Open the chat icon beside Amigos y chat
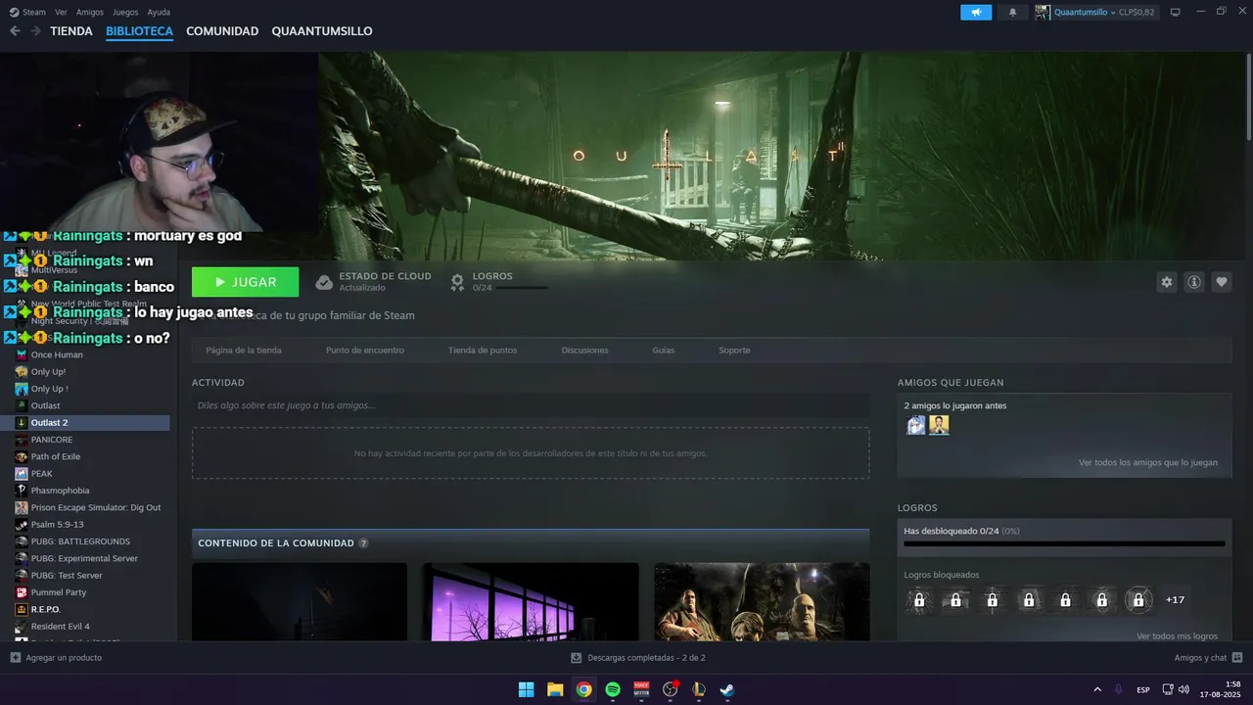The image size is (1253, 705). (x=1237, y=658)
